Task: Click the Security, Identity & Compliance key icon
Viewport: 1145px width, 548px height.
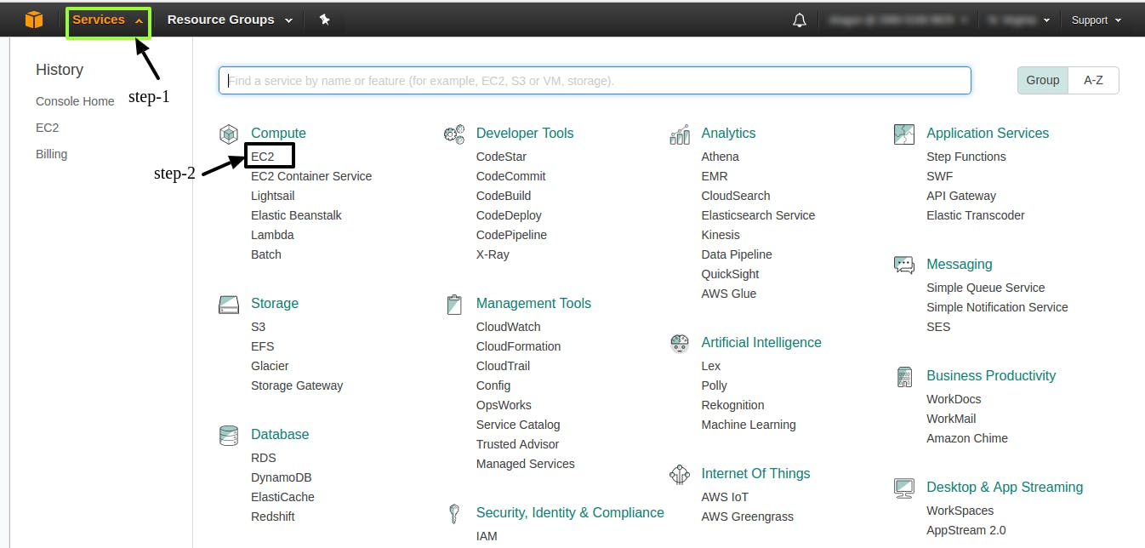Action: coord(454,513)
